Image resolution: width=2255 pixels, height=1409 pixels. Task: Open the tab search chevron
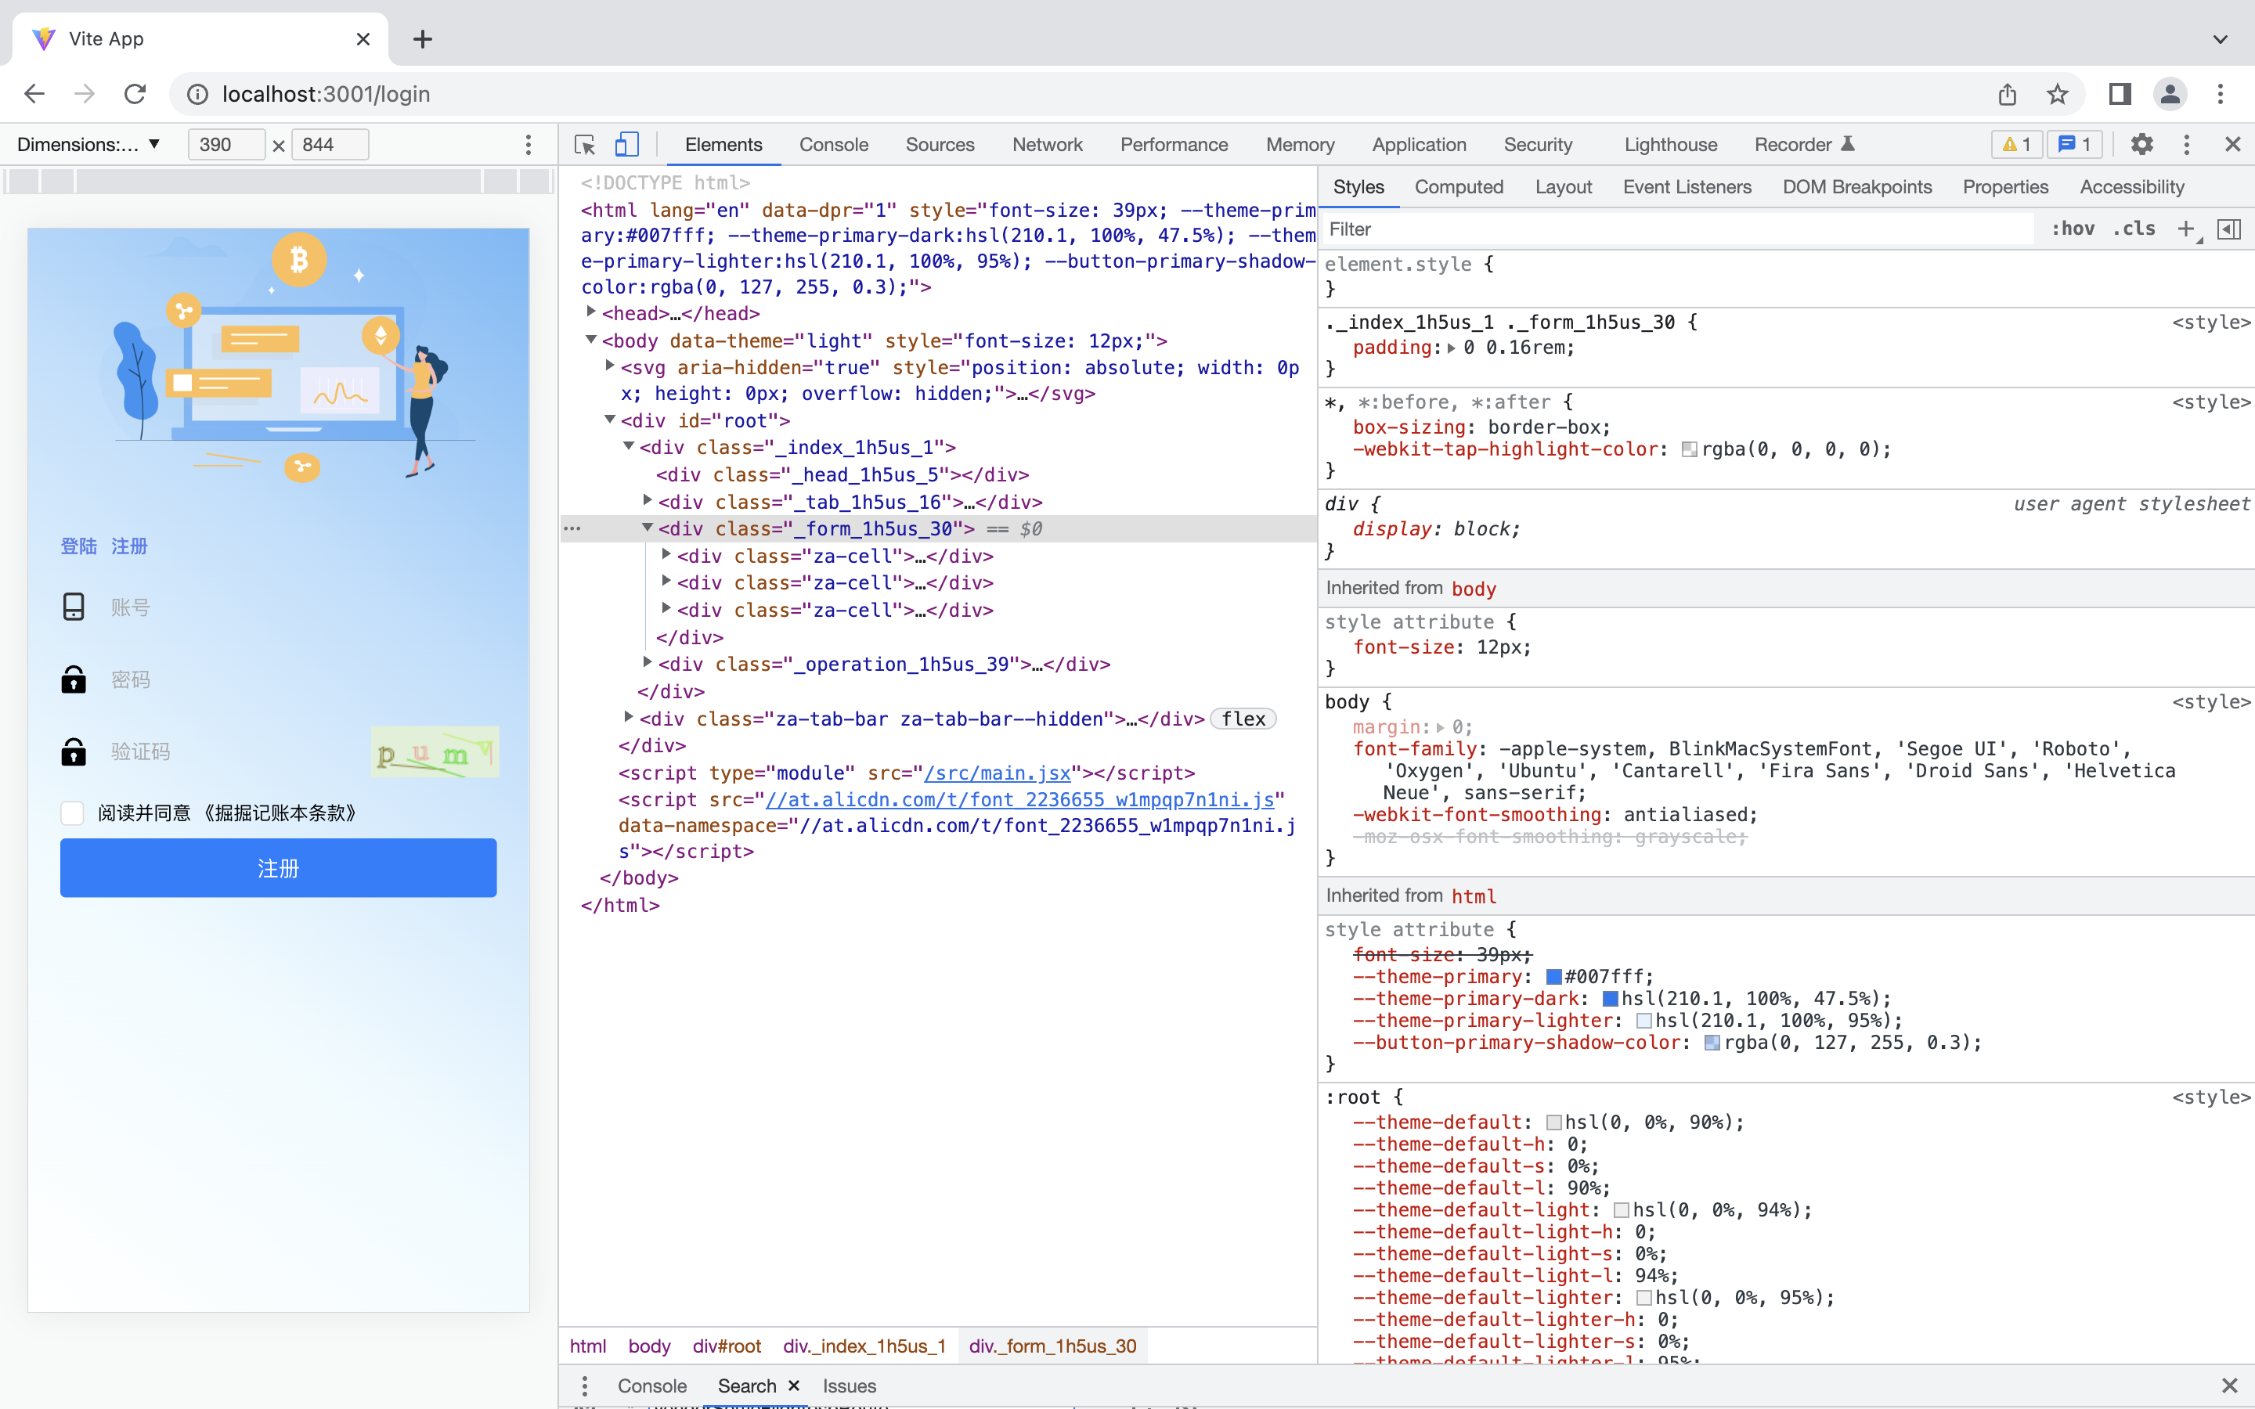[x=2221, y=39]
